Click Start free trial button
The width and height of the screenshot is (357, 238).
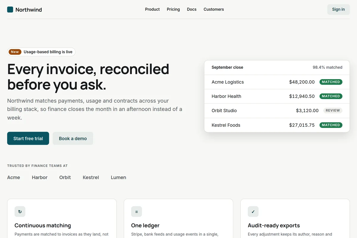click(x=28, y=138)
